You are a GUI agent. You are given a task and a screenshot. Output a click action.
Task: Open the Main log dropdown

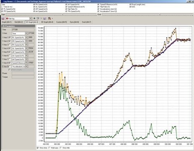[31, 18]
